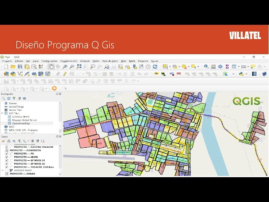Click the Zoom Full extent icon
The width and height of the screenshot is (269, 202).
[79, 66]
